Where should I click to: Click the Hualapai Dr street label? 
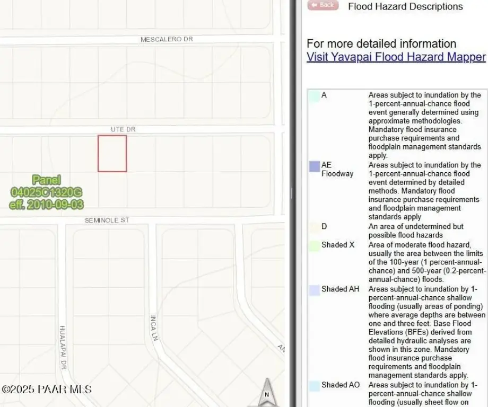tap(62, 347)
